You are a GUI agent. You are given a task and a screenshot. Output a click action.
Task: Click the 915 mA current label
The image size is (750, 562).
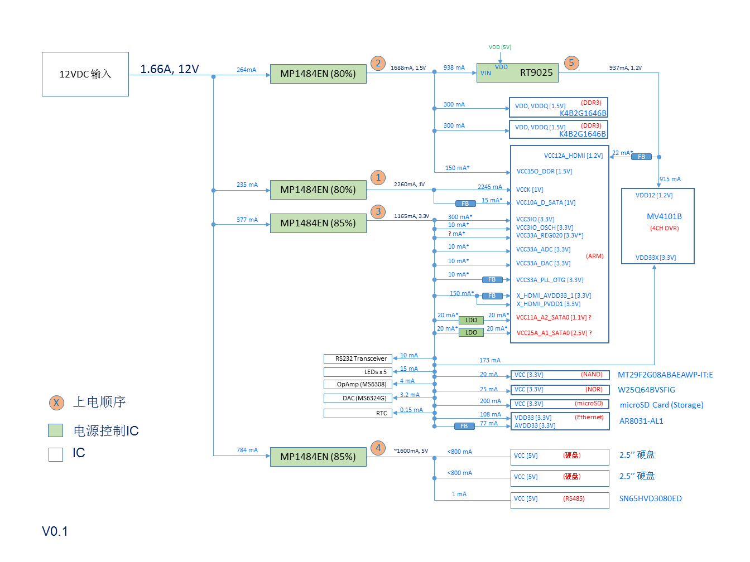pos(670,179)
